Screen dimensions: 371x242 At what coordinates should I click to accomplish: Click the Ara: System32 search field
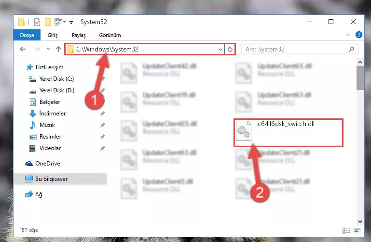pos(296,49)
